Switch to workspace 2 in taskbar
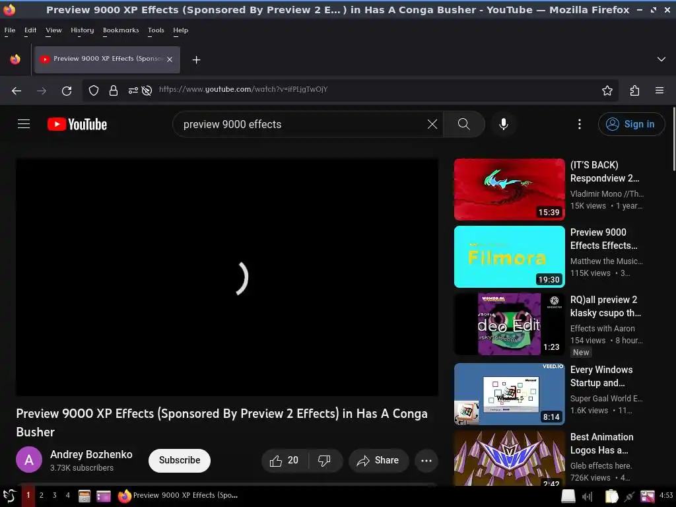 click(x=42, y=495)
